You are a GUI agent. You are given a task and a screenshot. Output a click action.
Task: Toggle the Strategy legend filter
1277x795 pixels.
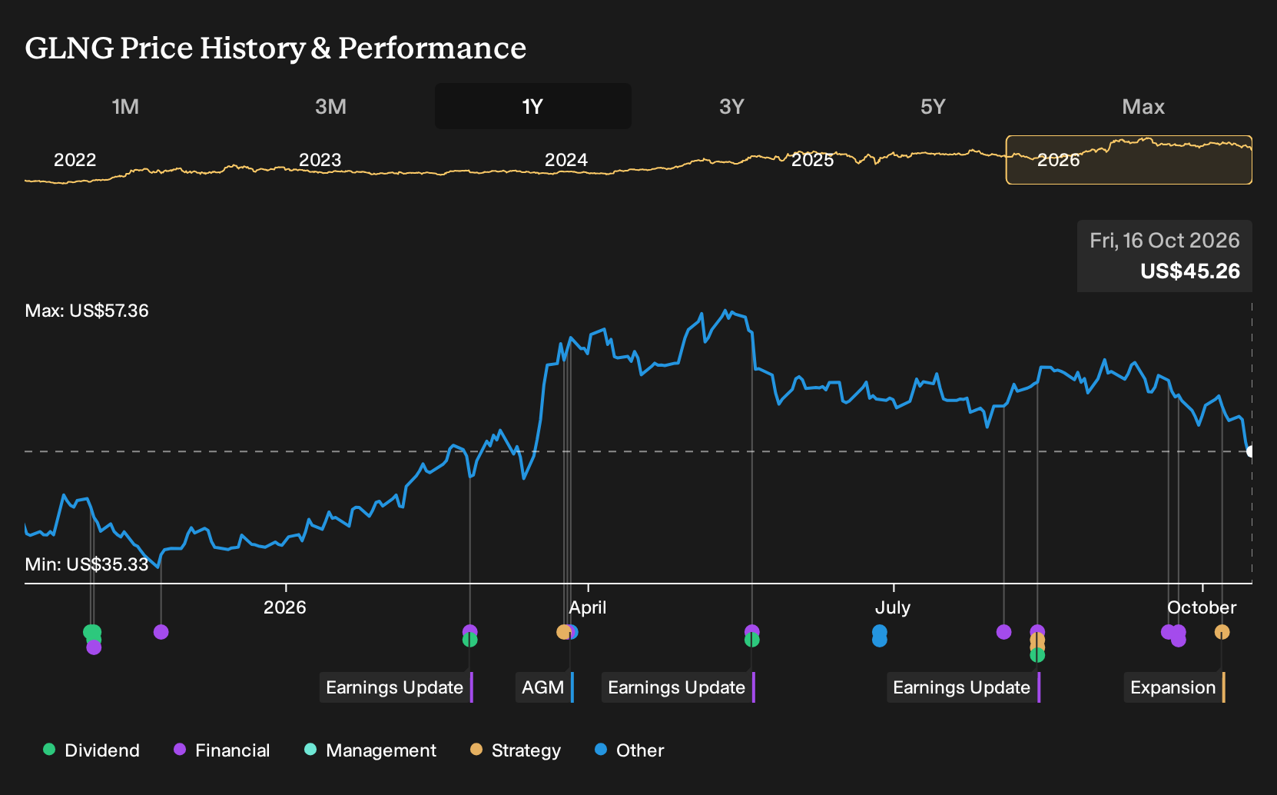click(516, 750)
